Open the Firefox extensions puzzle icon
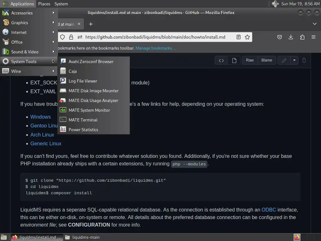The height and width of the screenshot is (241, 321). [x=302, y=37]
